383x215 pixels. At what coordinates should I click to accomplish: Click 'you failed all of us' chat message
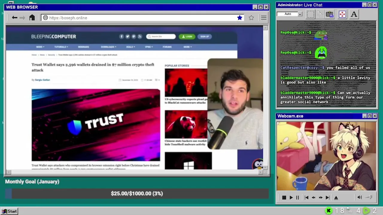point(348,68)
